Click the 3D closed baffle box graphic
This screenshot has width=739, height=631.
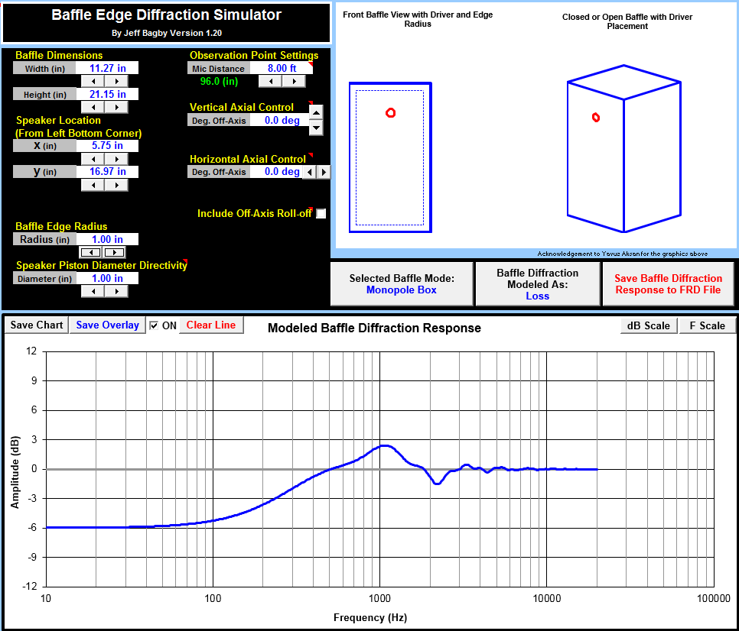click(624, 149)
